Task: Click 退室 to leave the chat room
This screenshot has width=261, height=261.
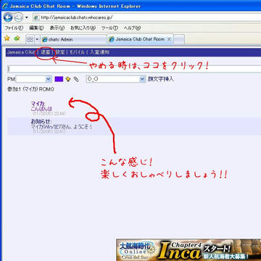Action: pos(46,52)
